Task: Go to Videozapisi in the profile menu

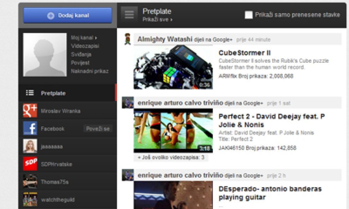Action: coord(85,46)
